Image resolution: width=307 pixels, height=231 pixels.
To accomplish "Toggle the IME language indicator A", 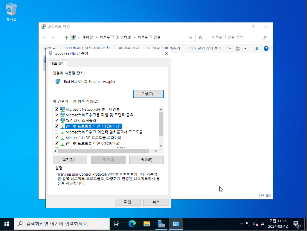I will 262,224.
